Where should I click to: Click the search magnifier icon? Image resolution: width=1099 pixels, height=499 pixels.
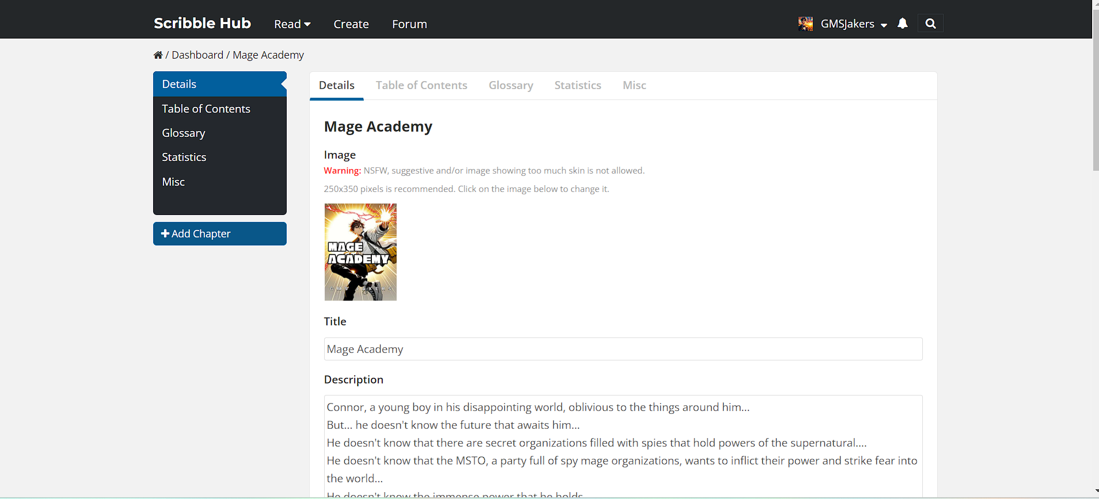(930, 24)
